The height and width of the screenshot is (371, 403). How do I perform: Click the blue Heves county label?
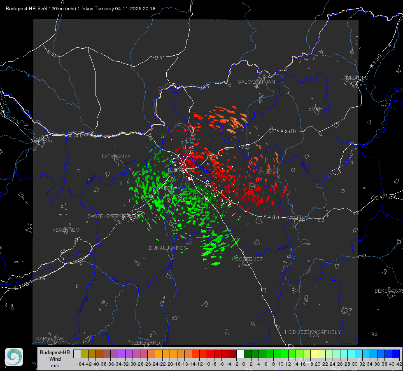(x=305, y=168)
